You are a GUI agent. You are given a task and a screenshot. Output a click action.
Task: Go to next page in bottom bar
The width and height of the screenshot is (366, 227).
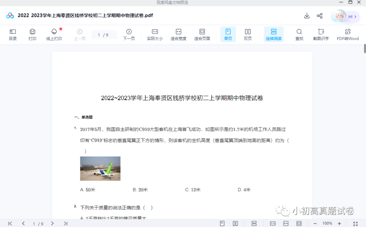[52, 224]
